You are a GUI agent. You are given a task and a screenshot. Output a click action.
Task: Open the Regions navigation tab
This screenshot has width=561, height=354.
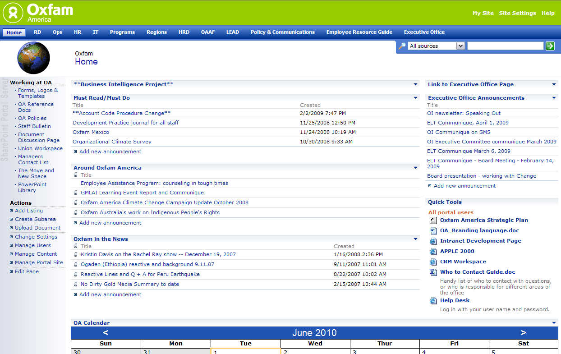click(156, 32)
